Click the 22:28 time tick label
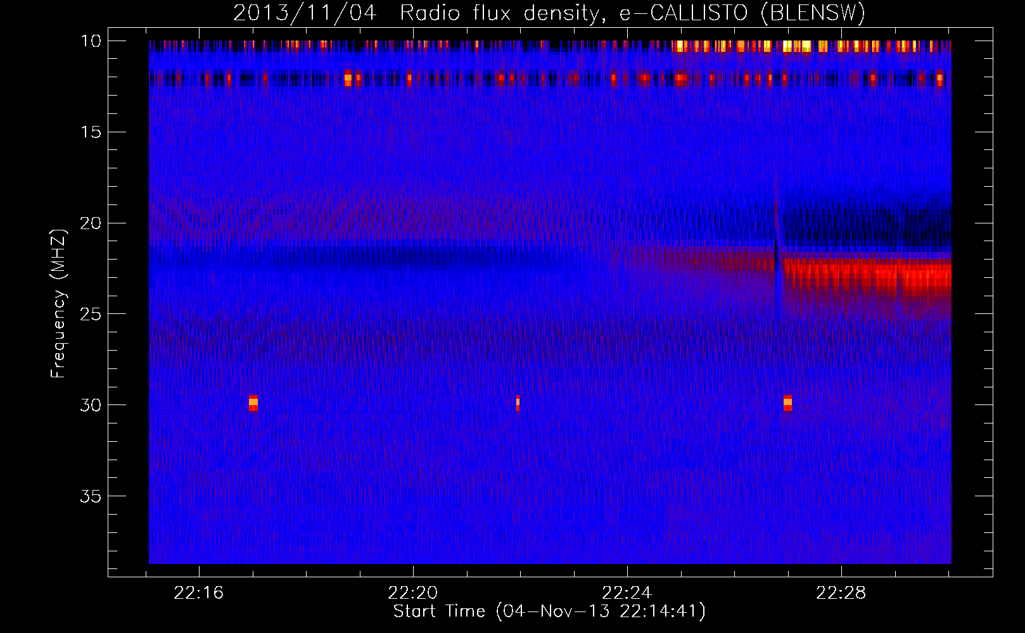The height and width of the screenshot is (633, 1025). click(x=841, y=593)
